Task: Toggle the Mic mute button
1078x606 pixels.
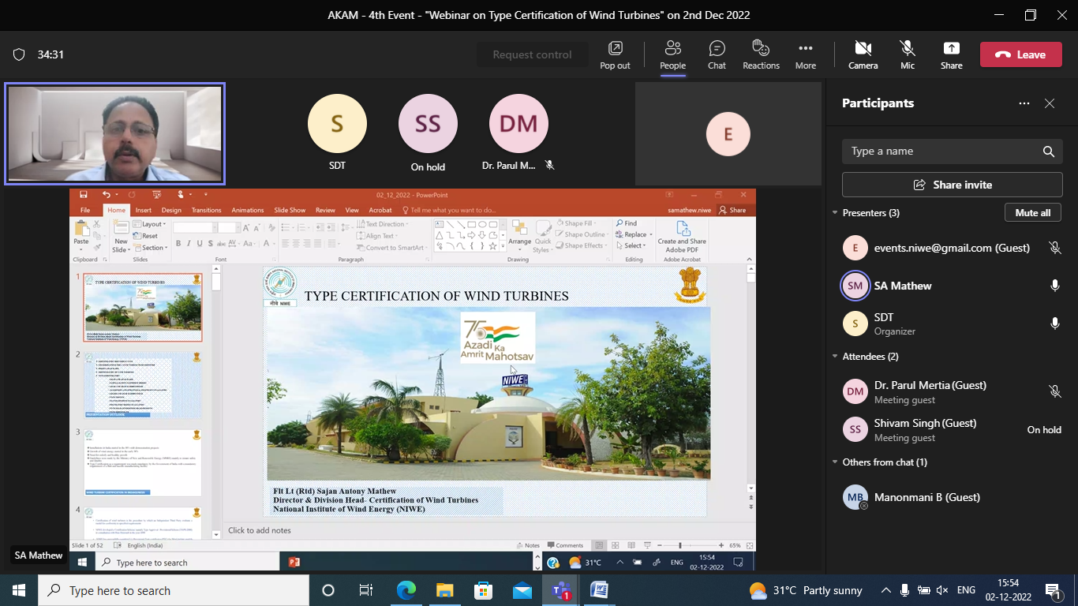Action: [908, 54]
